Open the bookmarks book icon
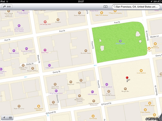 click(105, 7)
